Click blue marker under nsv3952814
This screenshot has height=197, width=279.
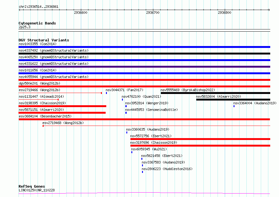point(126,106)
